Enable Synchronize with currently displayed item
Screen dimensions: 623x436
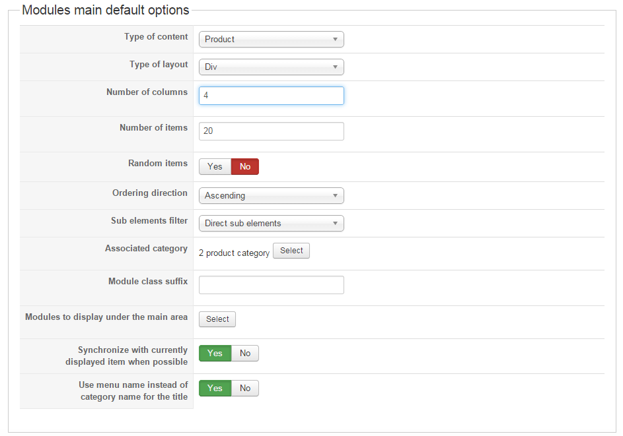pyautogui.click(x=215, y=354)
